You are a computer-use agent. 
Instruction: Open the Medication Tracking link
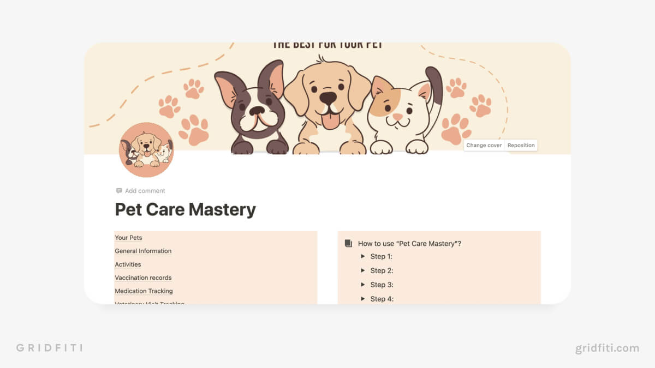point(144,291)
